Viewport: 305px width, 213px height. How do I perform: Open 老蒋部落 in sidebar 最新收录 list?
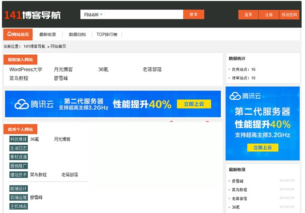click(240, 198)
